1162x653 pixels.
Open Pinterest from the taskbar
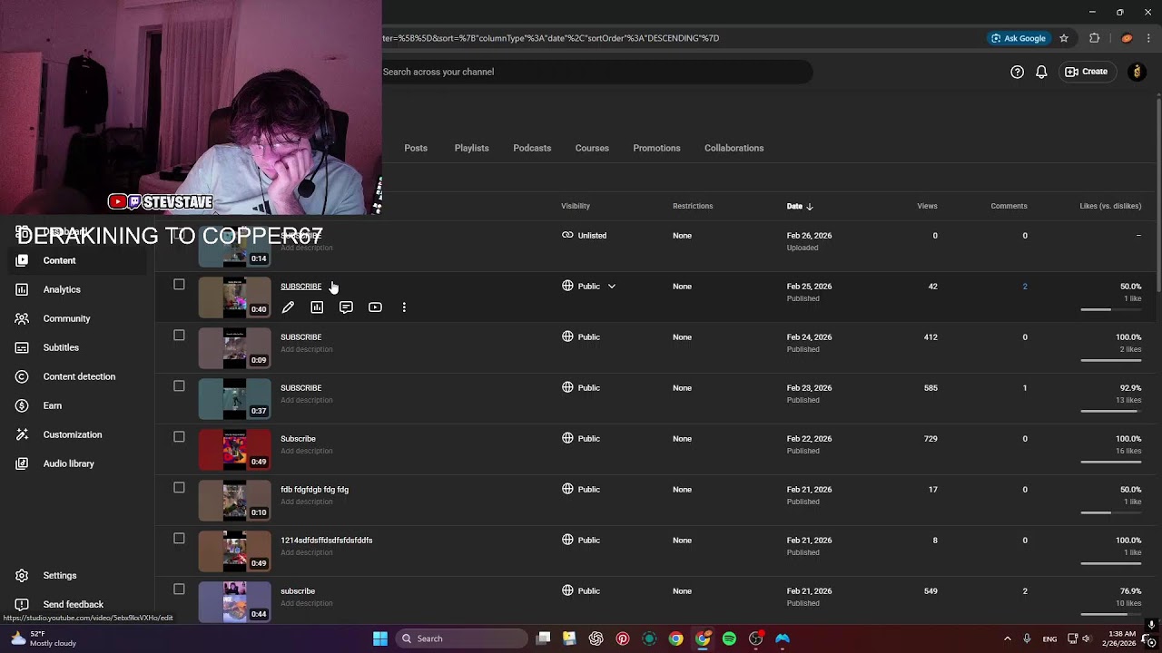tap(623, 638)
